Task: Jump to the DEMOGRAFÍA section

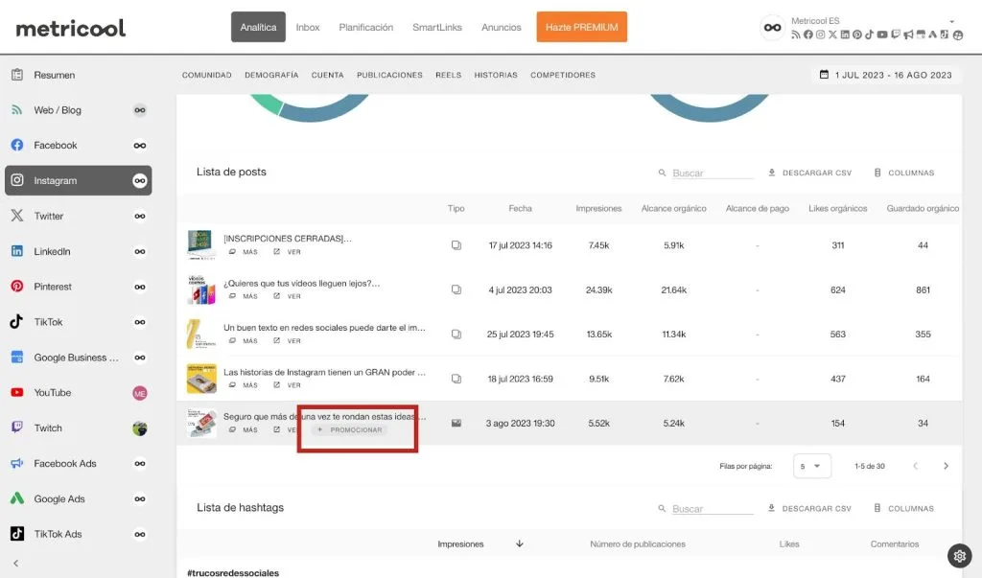Action: 271,75
